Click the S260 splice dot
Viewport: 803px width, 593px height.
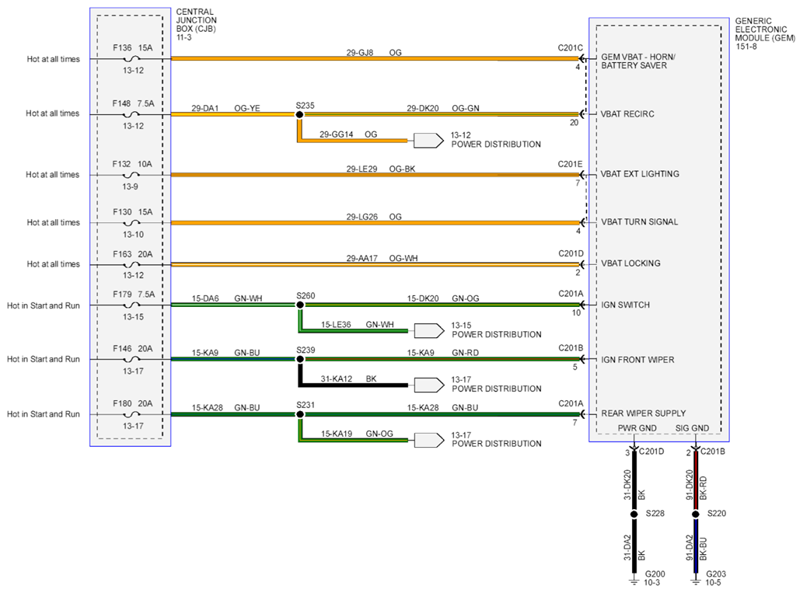click(299, 306)
